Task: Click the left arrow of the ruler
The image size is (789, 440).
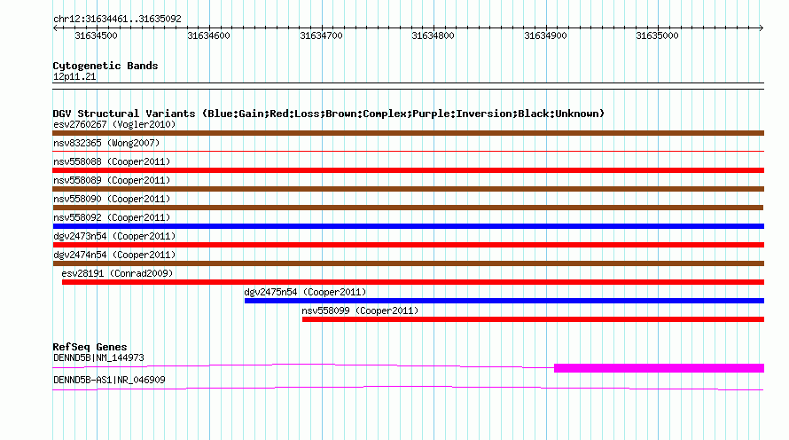Action: [55, 28]
